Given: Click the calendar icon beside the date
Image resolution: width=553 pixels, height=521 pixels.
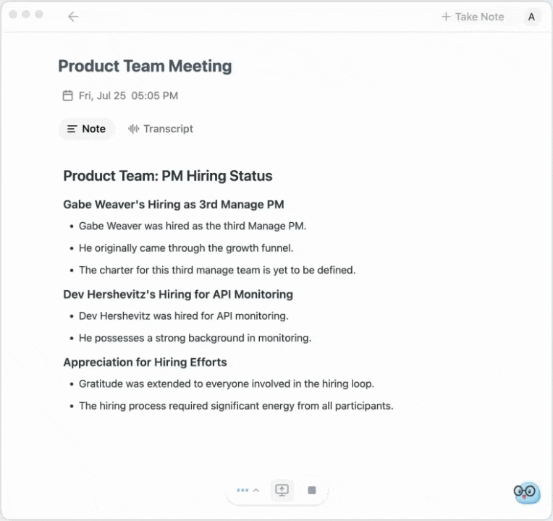Looking at the screenshot, I should point(68,96).
